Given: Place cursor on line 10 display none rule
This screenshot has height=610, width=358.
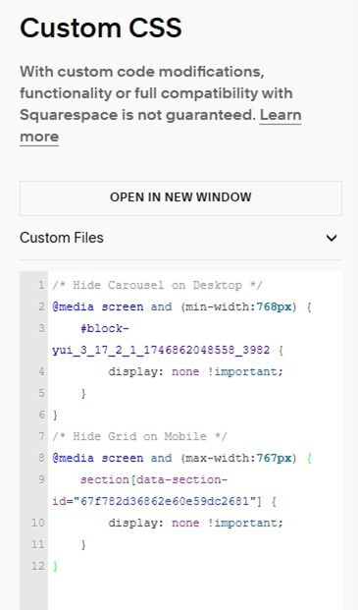Looking at the screenshot, I should pos(196,523).
